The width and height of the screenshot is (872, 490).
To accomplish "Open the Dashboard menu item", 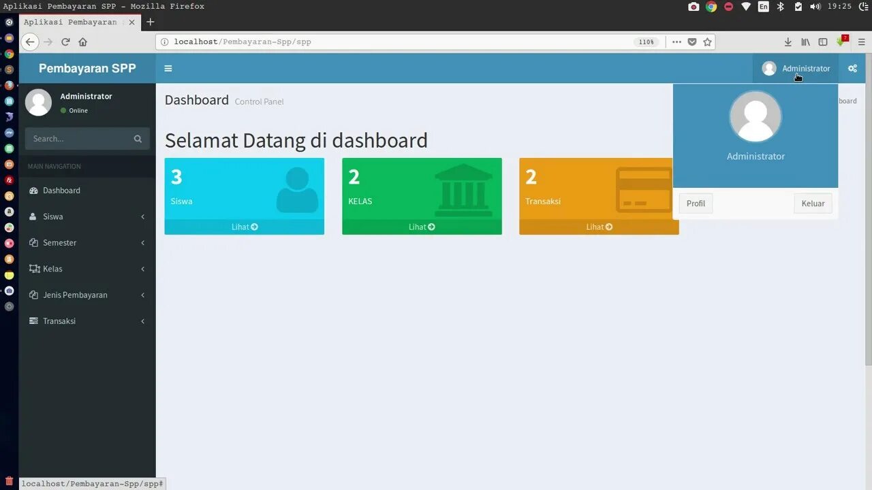I will point(87,191).
